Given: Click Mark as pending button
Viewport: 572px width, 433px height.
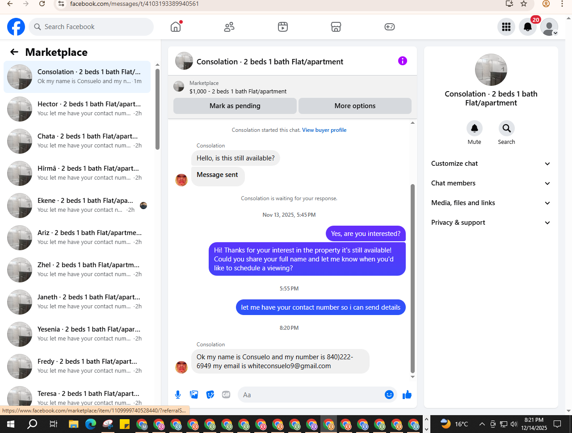Looking at the screenshot, I should (x=235, y=106).
